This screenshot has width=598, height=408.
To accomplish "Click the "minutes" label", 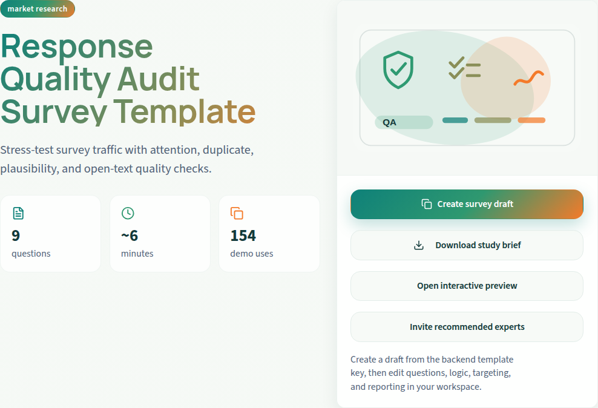I will point(137,254).
